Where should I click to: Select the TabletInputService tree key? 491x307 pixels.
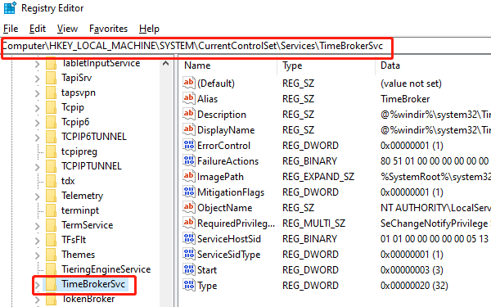click(101, 63)
